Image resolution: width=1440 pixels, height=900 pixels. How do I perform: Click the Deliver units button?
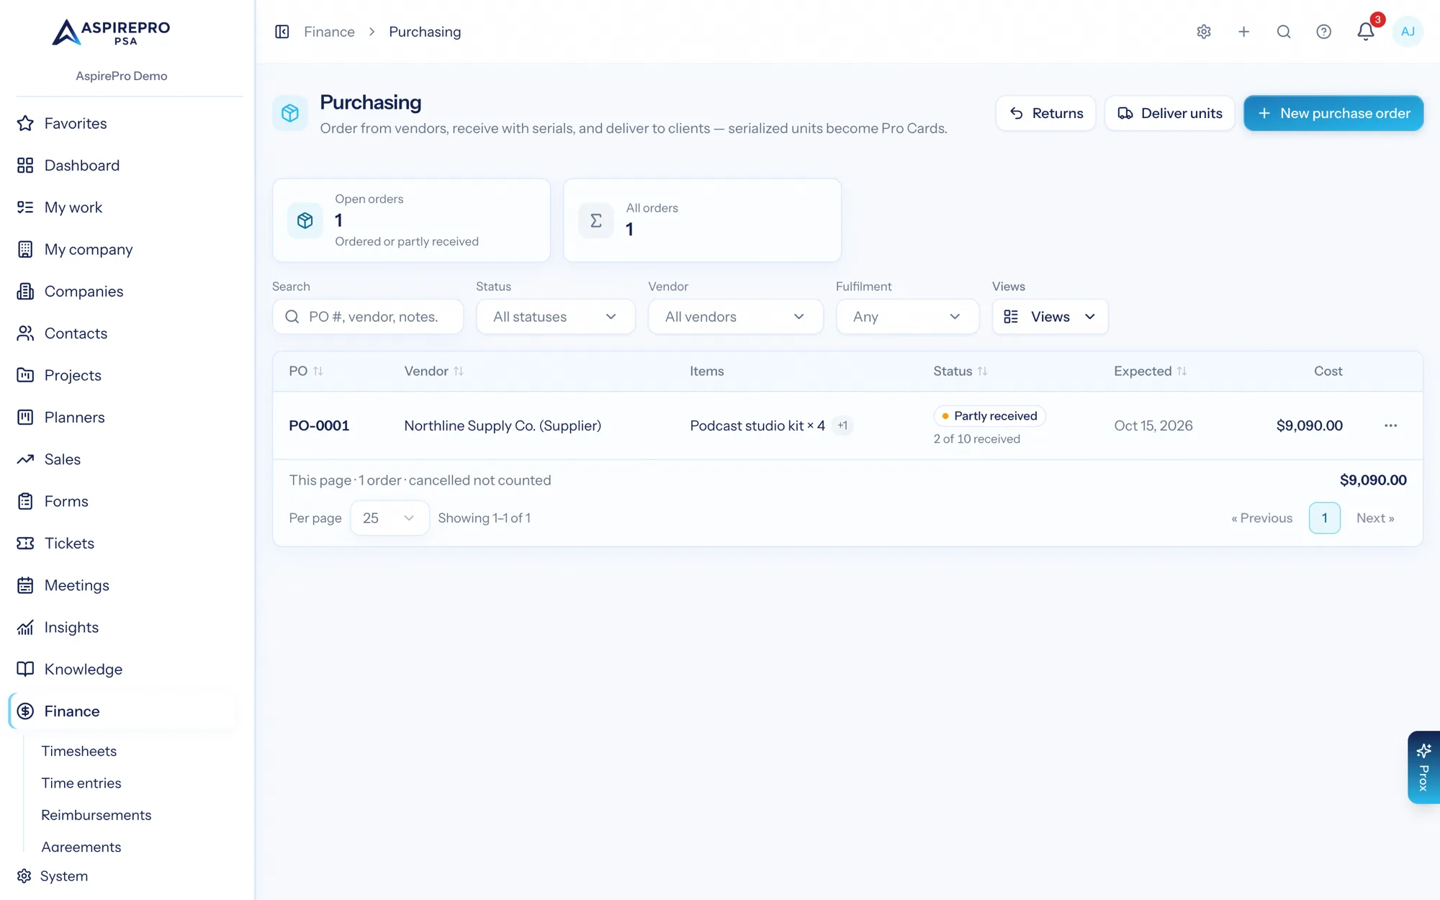1169,113
